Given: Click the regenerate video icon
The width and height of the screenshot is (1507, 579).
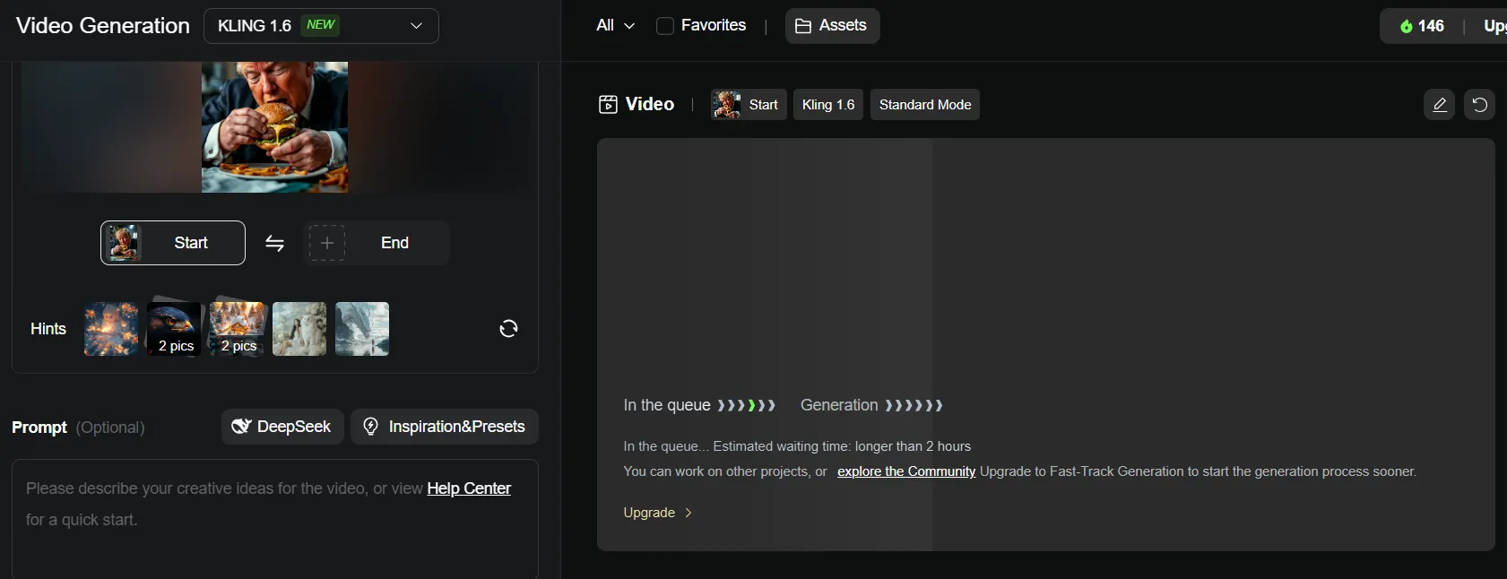Looking at the screenshot, I should 1479,105.
